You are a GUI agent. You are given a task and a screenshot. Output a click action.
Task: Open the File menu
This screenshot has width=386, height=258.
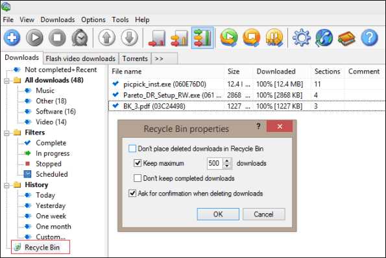click(8, 19)
